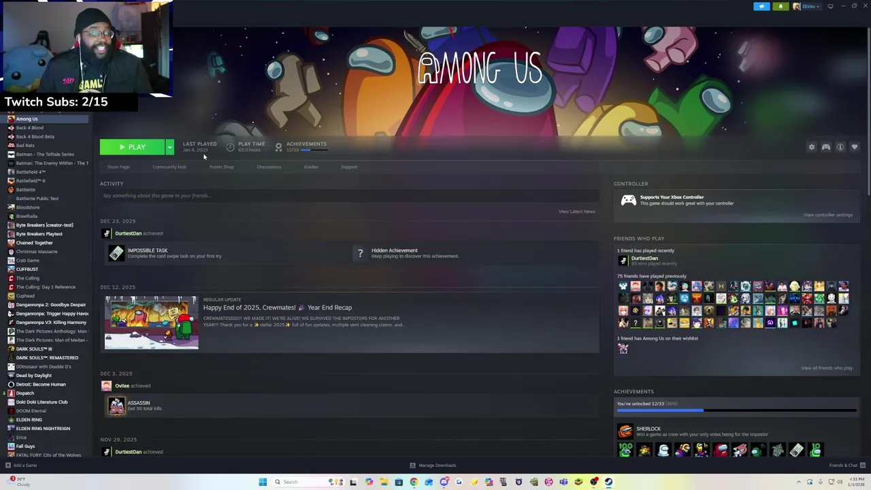Click Year End Recap news thumbnail
The width and height of the screenshot is (871, 490).
click(x=152, y=323)
